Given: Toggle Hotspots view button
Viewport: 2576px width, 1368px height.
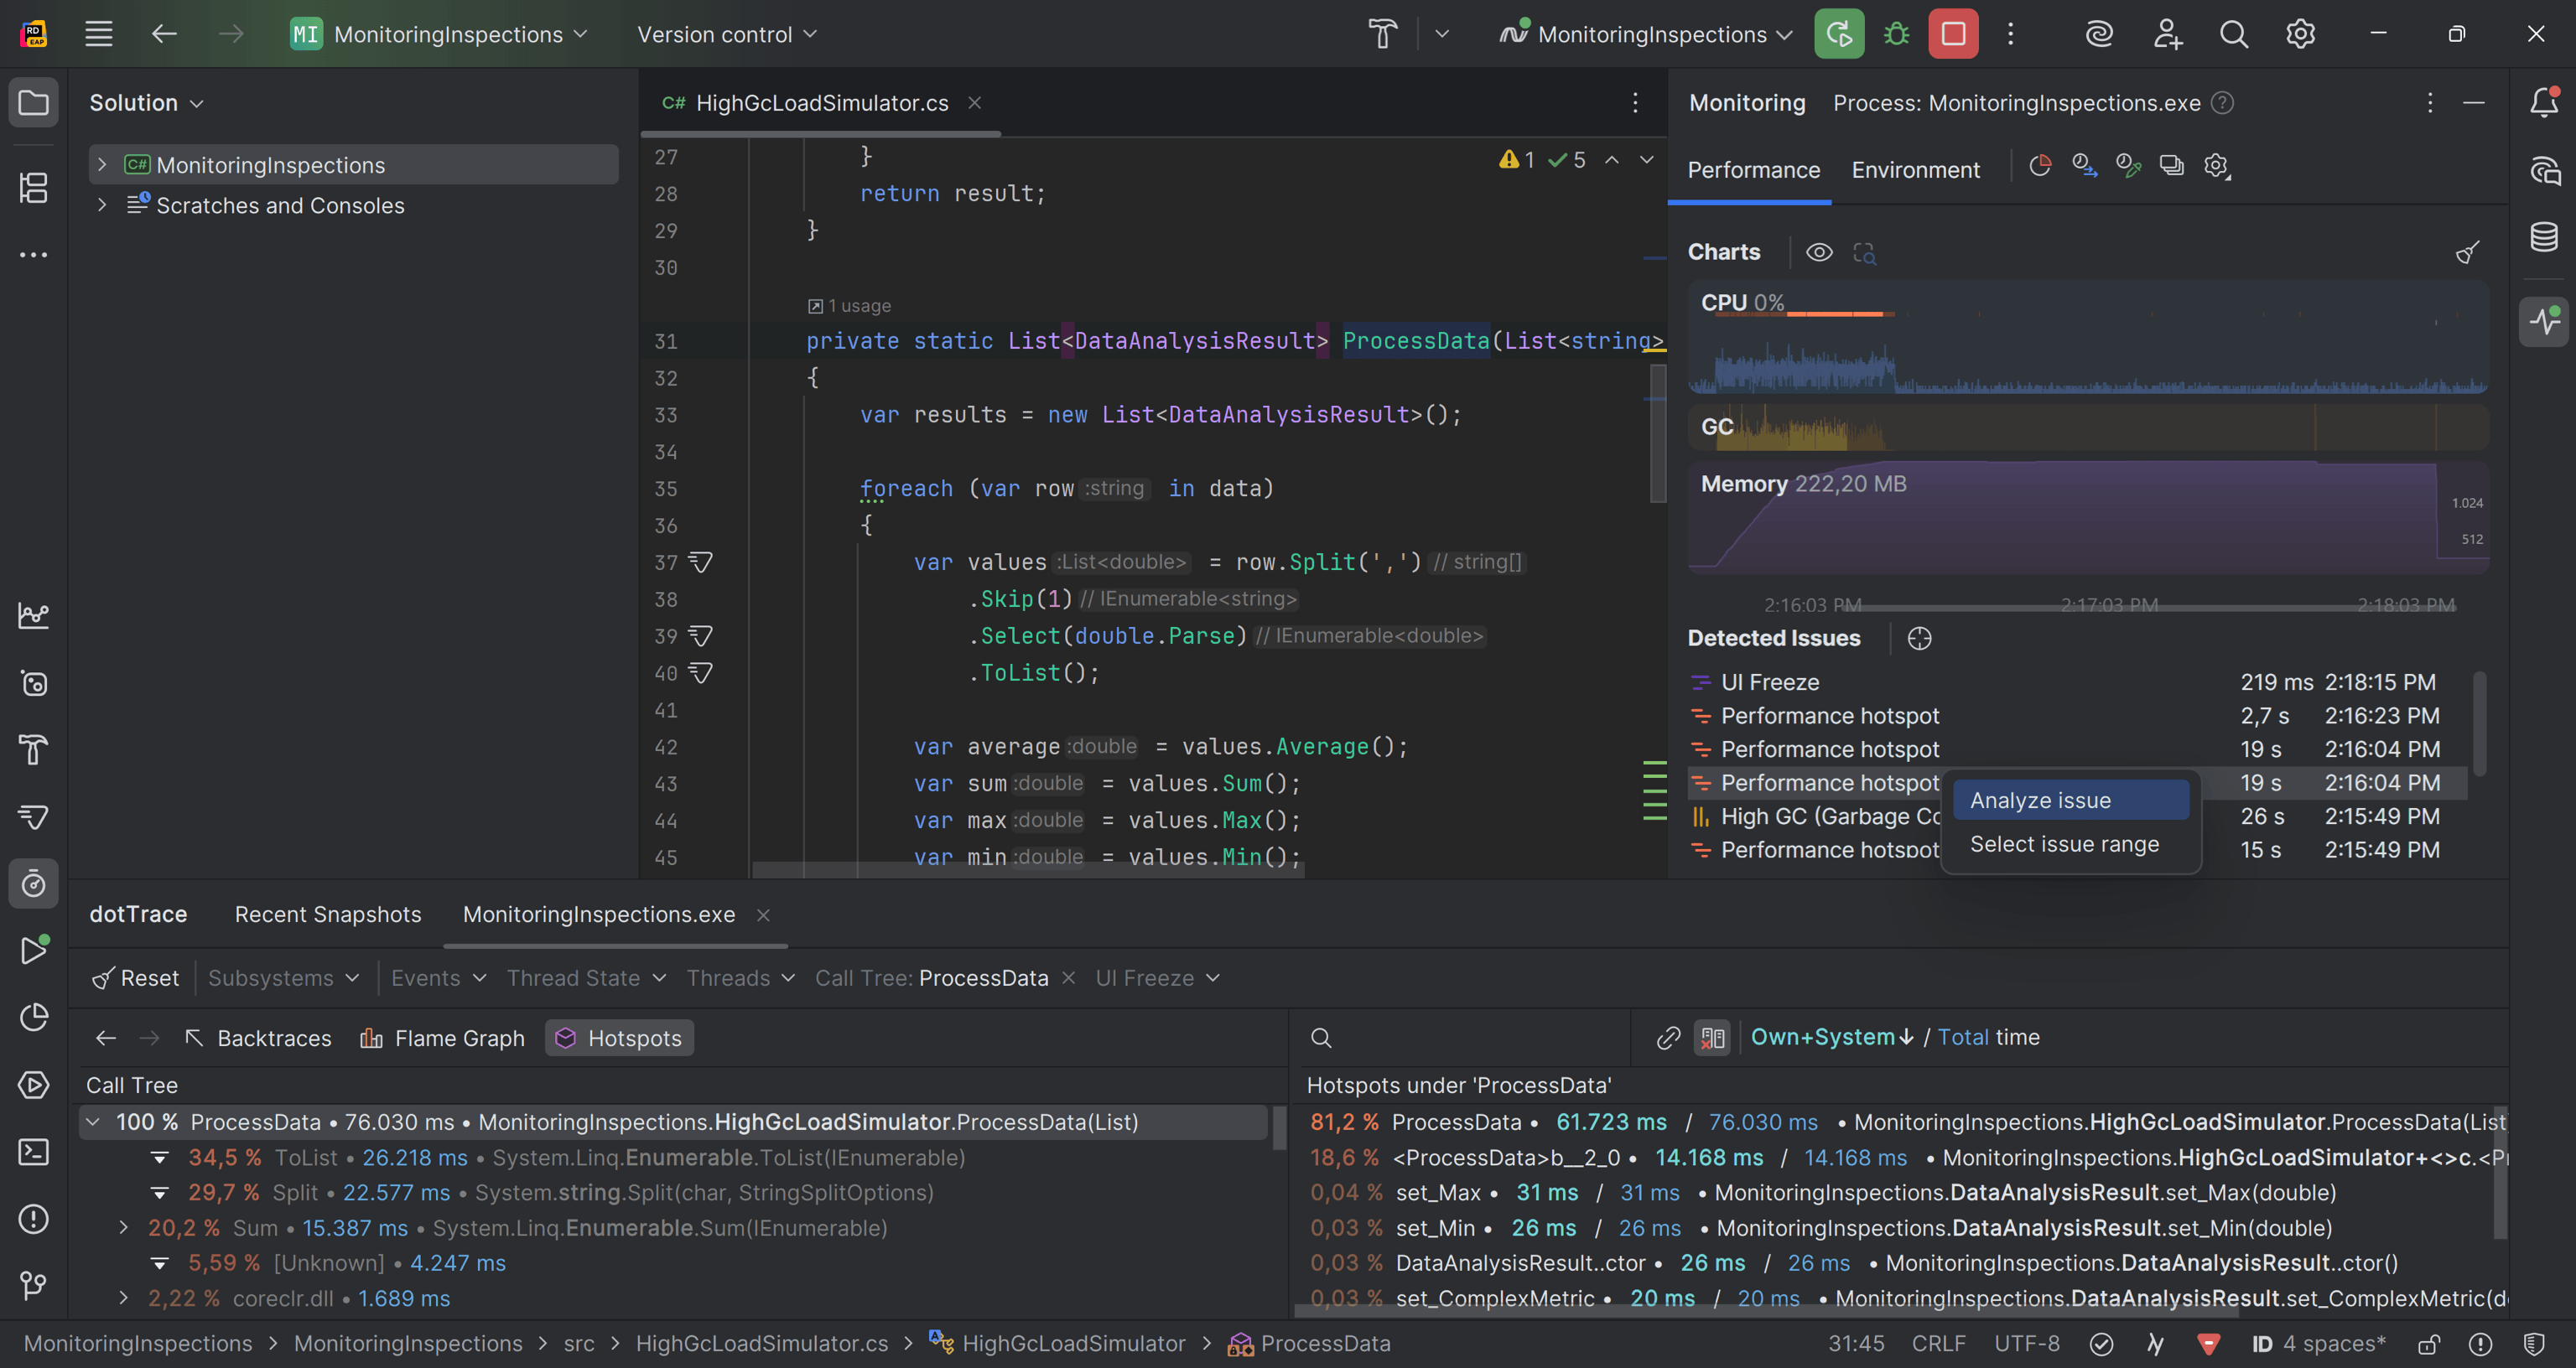Looking at the screenshot, I should [x=619, y=1038].
